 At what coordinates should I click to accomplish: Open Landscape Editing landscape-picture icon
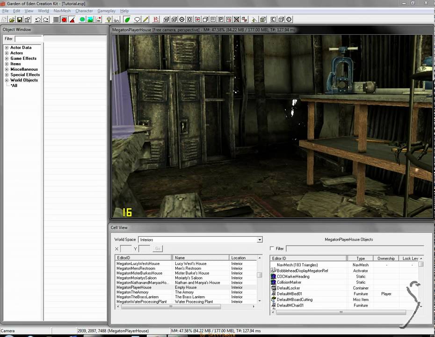90,20
